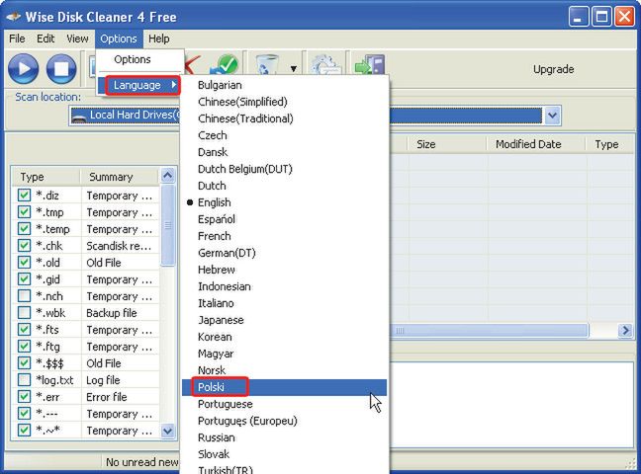
Task: Click the green checkmark toolbar icon
Action: point(225,64)
